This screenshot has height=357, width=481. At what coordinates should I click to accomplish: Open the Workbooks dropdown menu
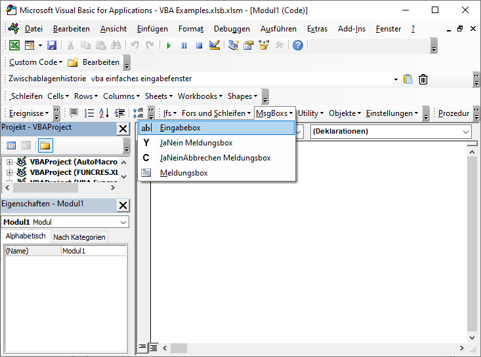200,96
